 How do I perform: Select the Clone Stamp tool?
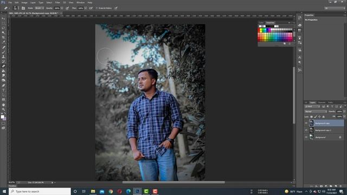(3, 56)
